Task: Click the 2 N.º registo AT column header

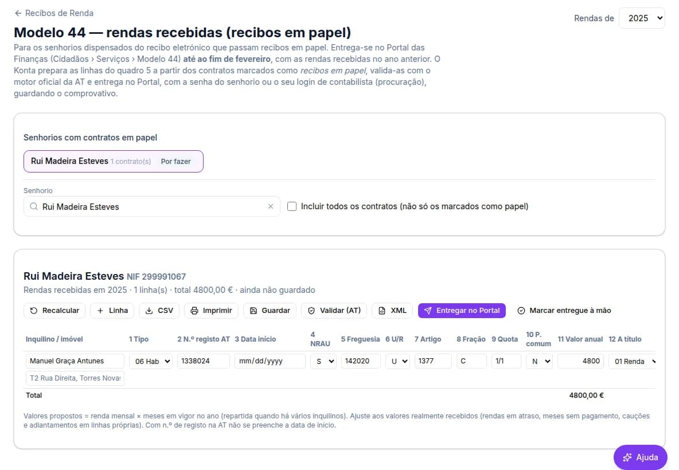Action: pos(204,339)
